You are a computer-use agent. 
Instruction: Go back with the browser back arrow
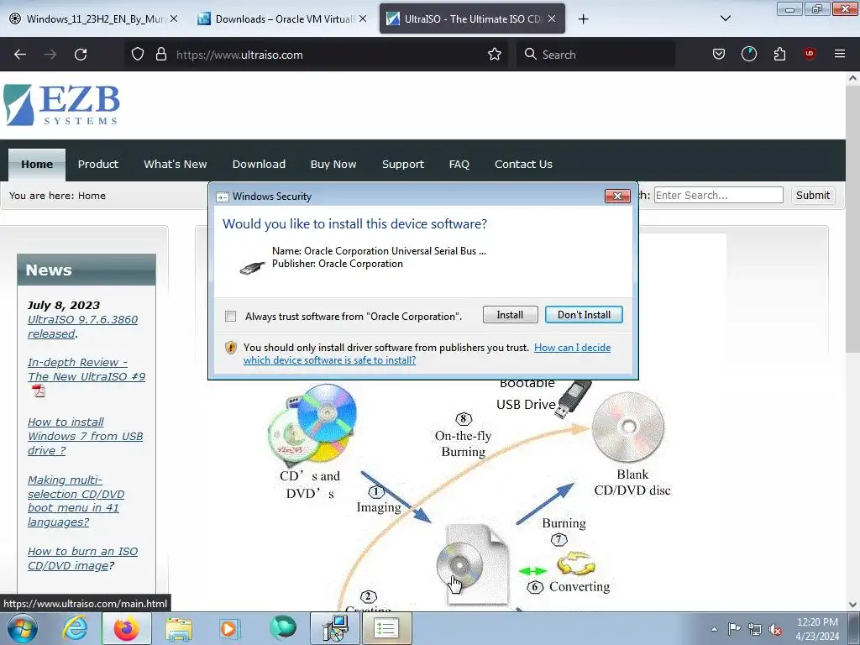point(20,55)
